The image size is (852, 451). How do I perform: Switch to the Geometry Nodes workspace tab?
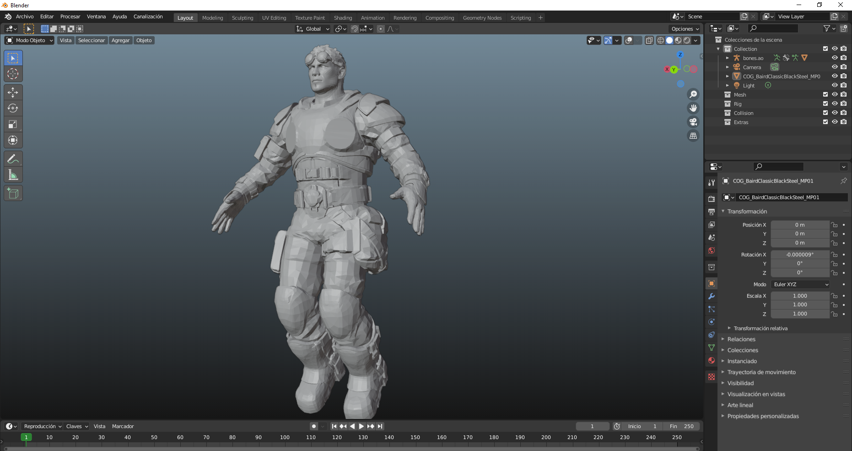(x=482, y=18)
